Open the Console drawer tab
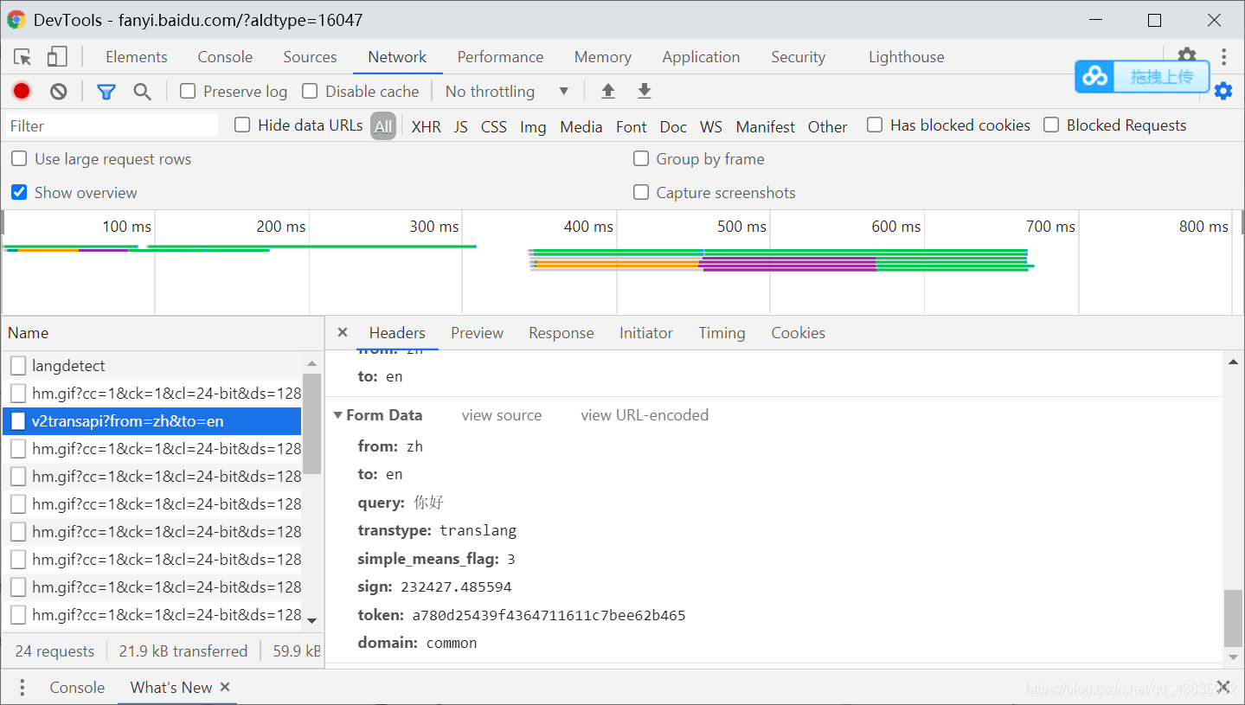Viewport: 1245px width, 705px height. (x=77, y=688)
